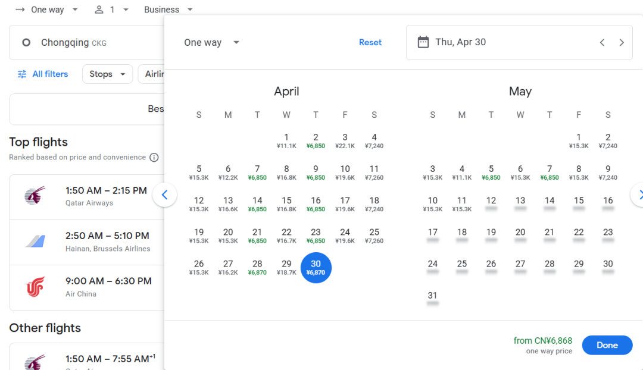
Task: Select May 5 priced ¥6,850
Action: [491, 173]
